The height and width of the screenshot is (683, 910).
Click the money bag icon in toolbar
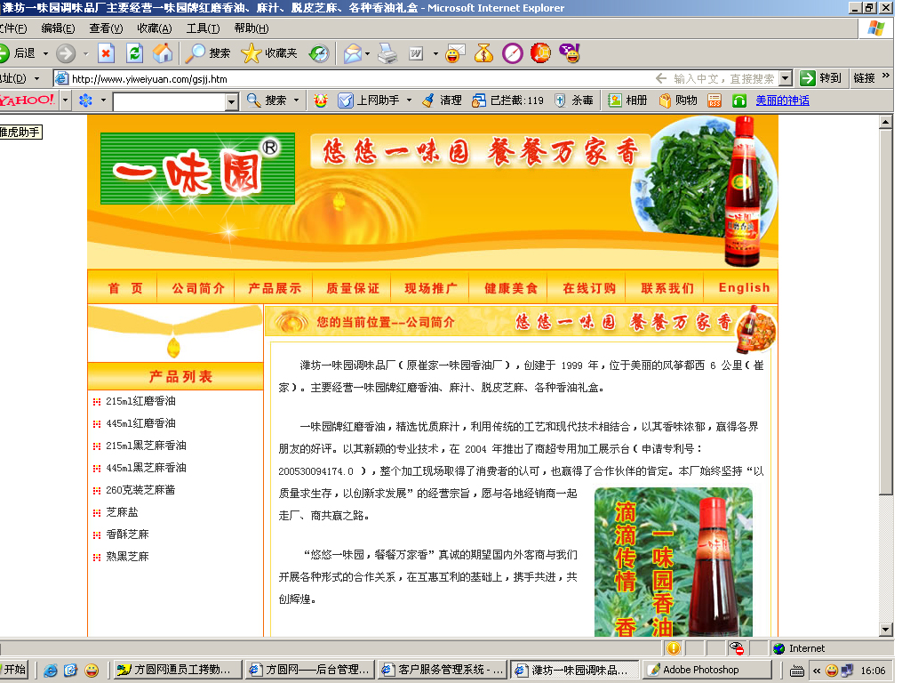point(483,53)
